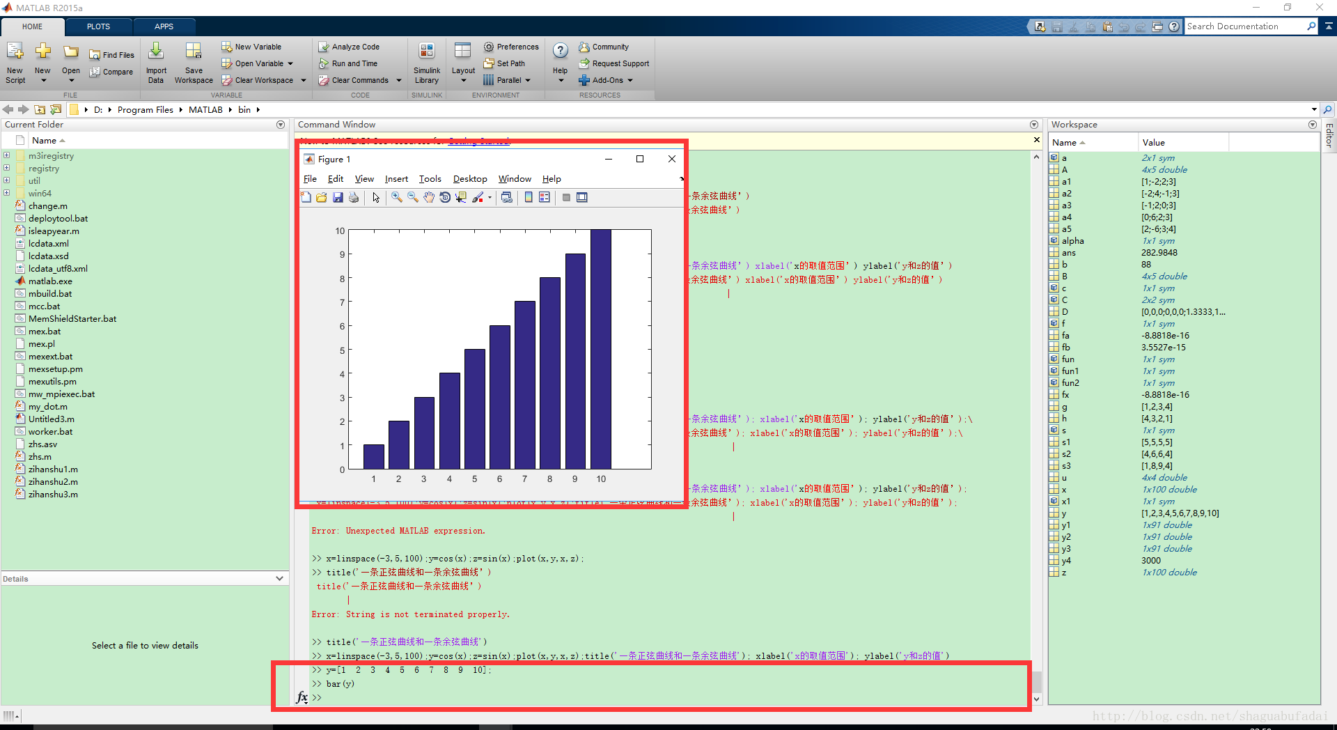Open the Insert menu in Figure 1
This screenshot has height=730, width=1337.
pos(396,179)
